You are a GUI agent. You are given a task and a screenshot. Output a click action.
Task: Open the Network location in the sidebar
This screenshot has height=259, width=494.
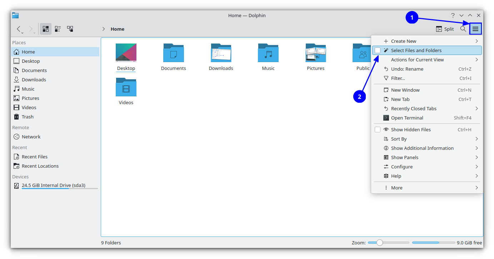point(31,136)
